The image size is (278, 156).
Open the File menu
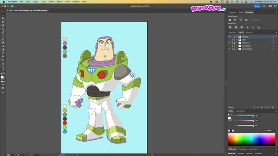(x=21, y=2)
